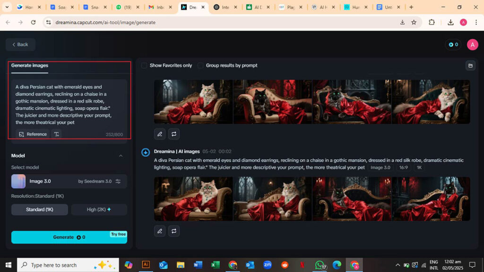The width and height of the screenshot is (484, 272).
Task: Click the Windows Start button
Action: (x=9, y=265)
